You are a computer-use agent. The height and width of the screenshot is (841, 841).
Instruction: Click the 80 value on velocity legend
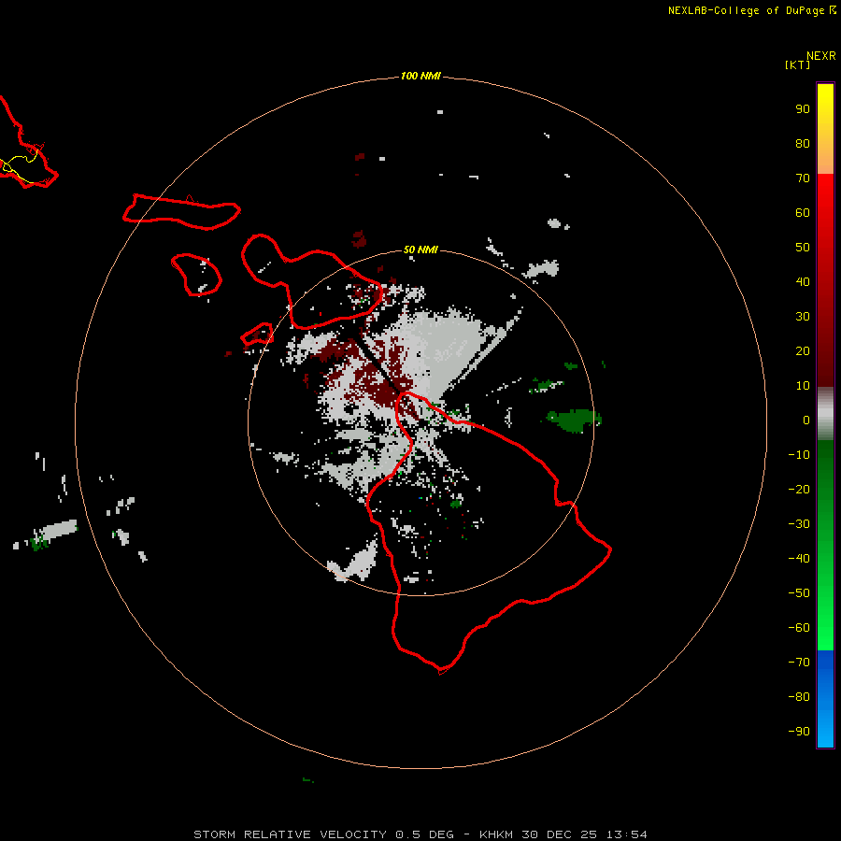[803, 143]
